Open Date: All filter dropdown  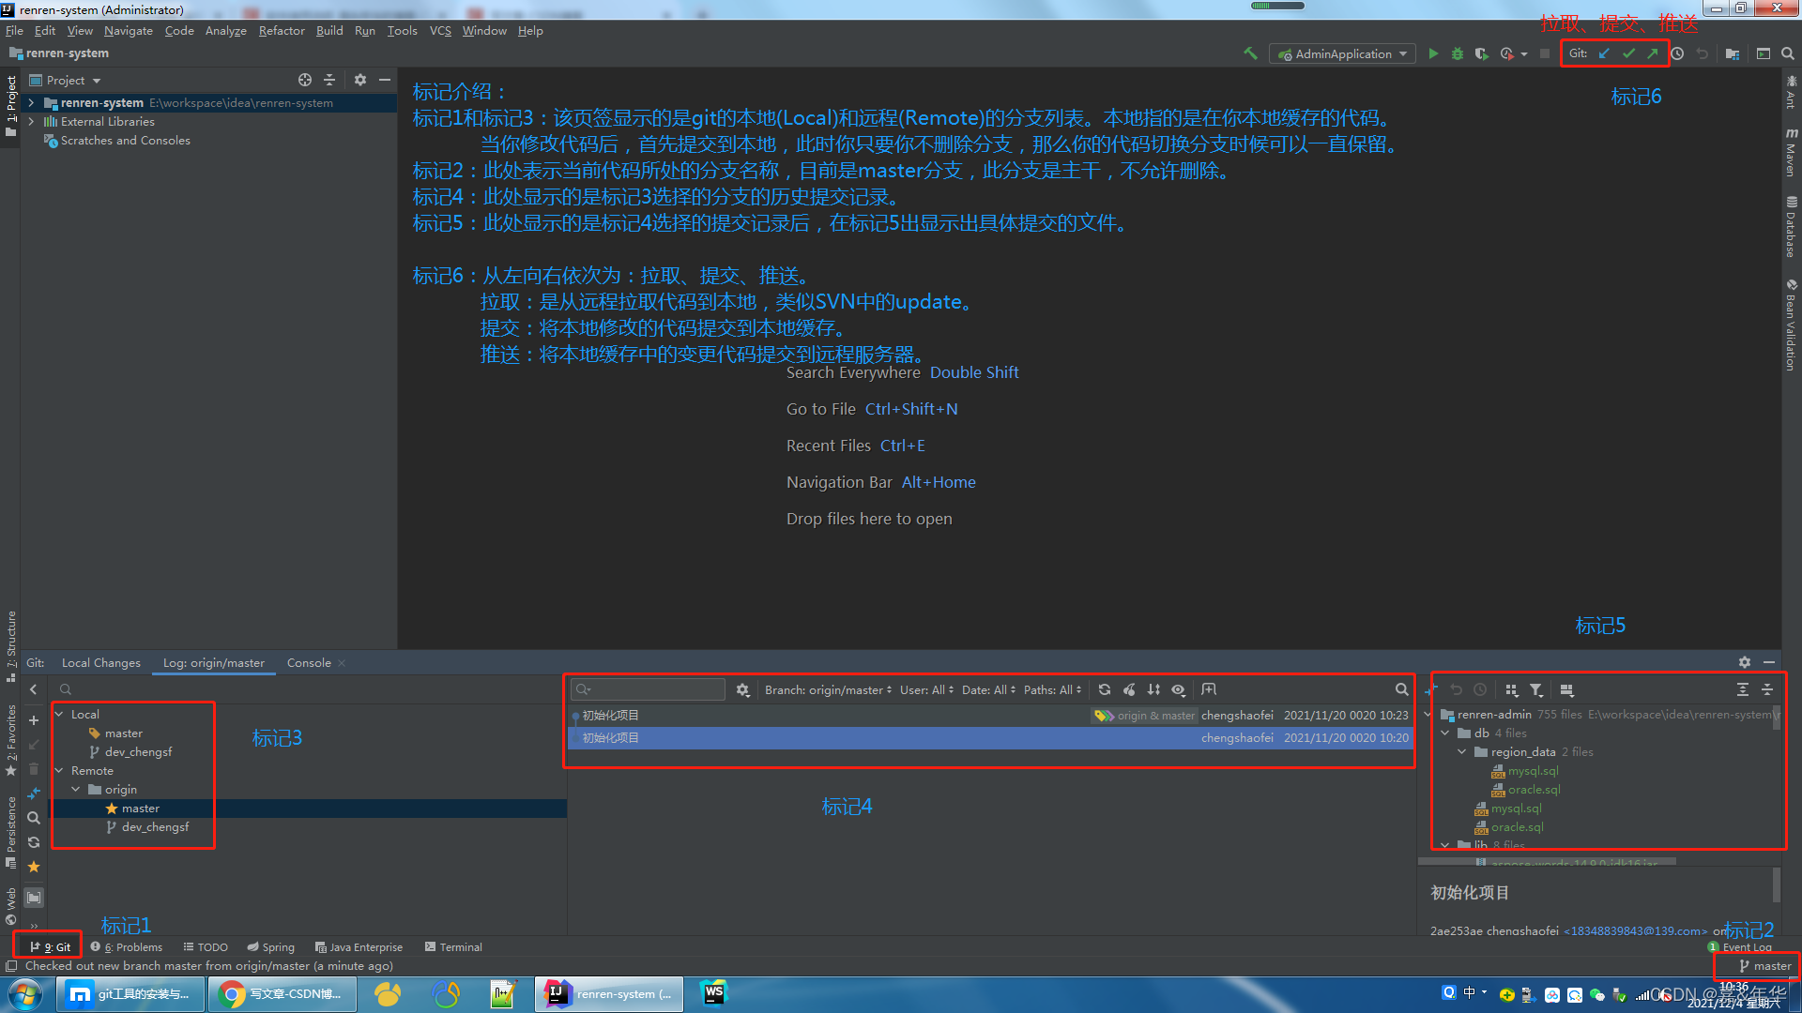[x=988, y=689]
